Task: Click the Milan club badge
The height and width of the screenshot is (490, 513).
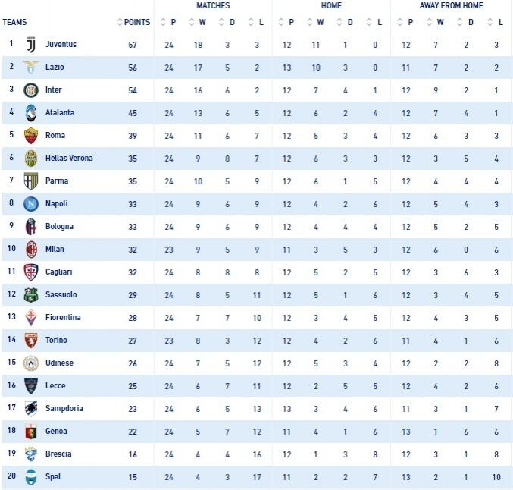Action: 31,250
